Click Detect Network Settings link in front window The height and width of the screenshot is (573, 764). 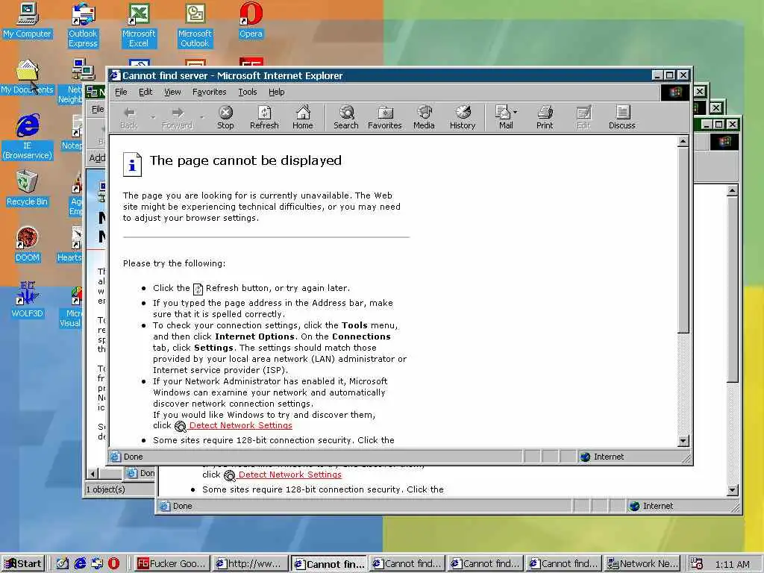(241, 425)
